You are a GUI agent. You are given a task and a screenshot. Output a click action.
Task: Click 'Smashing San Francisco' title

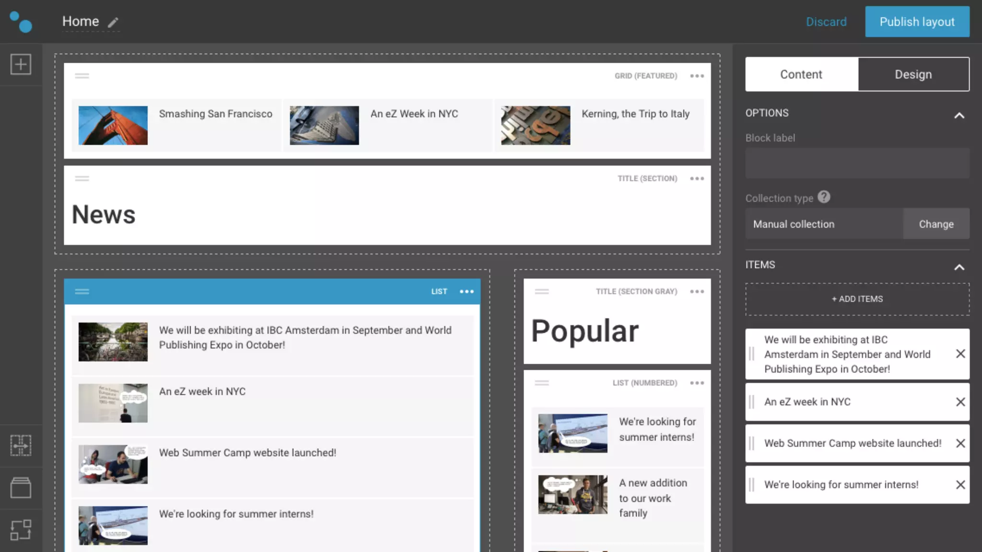(215, 114)
